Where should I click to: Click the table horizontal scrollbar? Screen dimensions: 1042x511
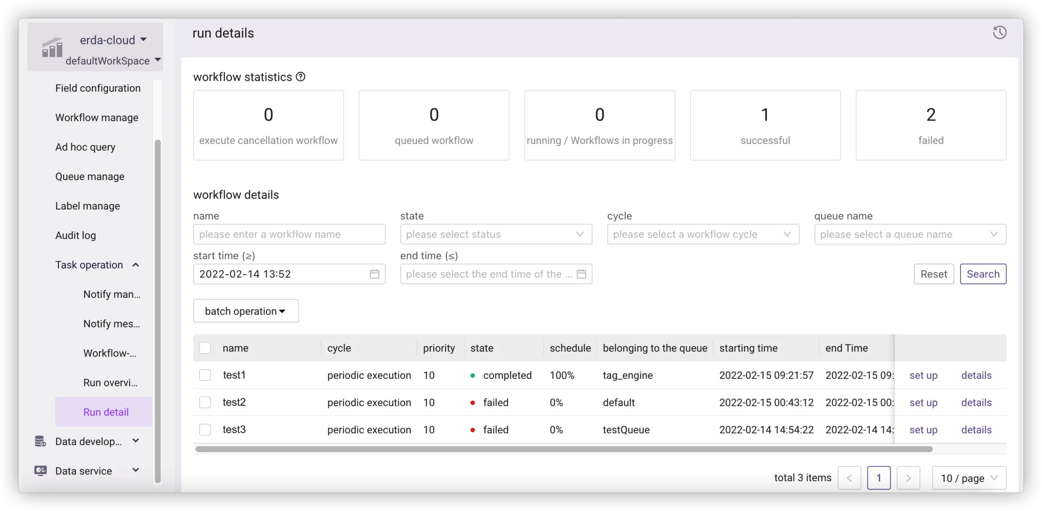tap(564, 449)
